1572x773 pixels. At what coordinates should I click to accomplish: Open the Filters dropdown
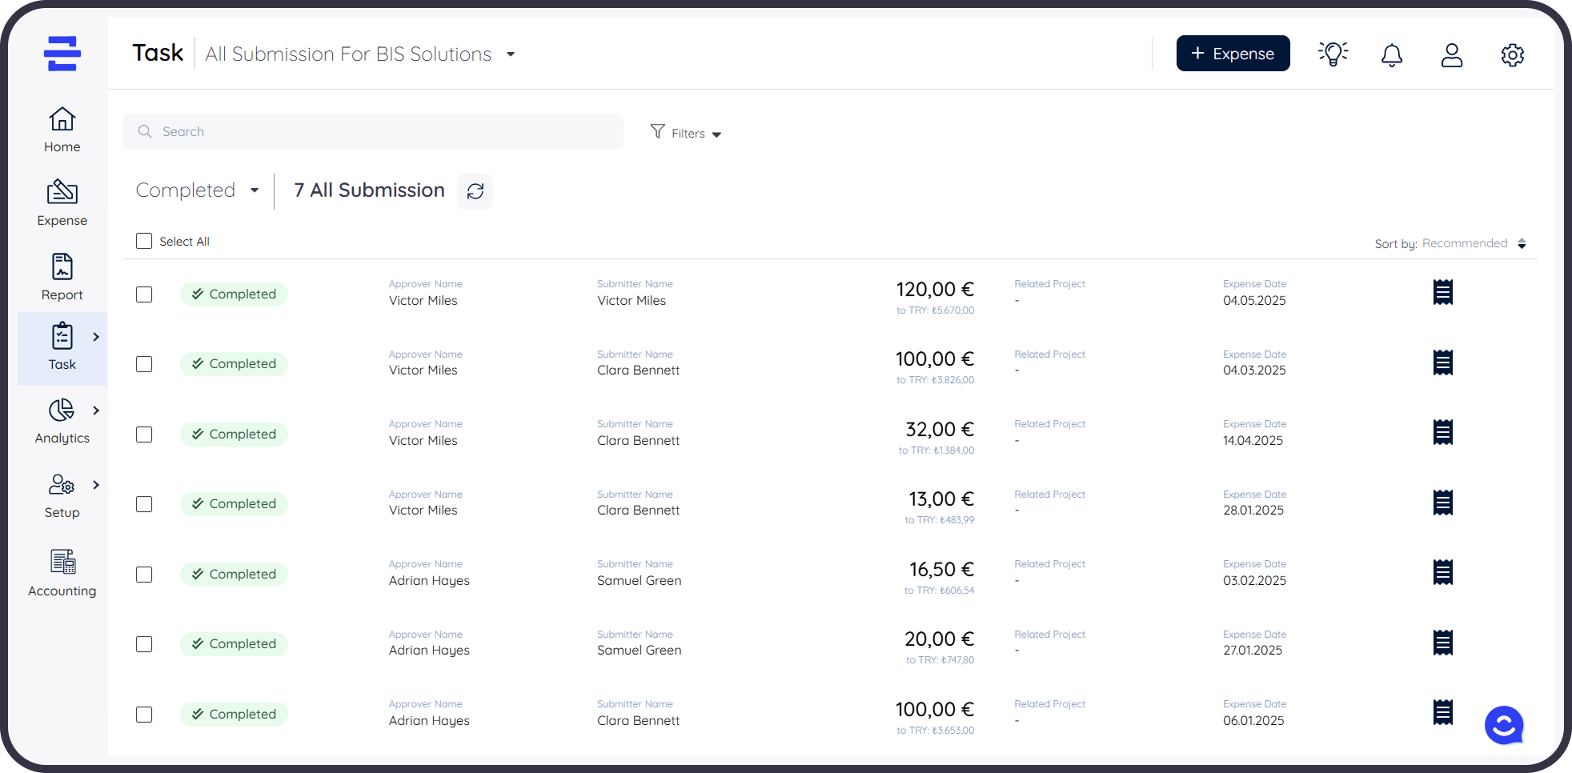click(x=687, y=133)
